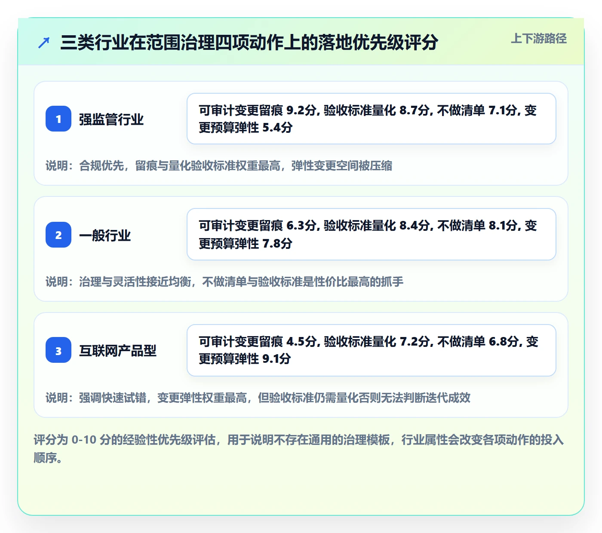The height and width of the screenshot is (533, 602).
Task: Click the note 说明：强调快速试错，变更弹性权重最高
Action: coord(258,398)
